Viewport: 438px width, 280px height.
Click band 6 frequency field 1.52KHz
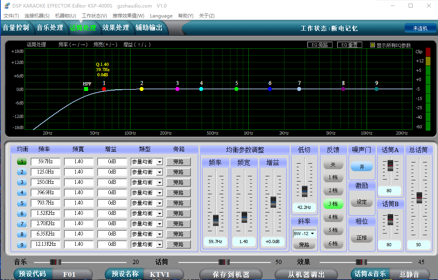(x=46, y=213)
